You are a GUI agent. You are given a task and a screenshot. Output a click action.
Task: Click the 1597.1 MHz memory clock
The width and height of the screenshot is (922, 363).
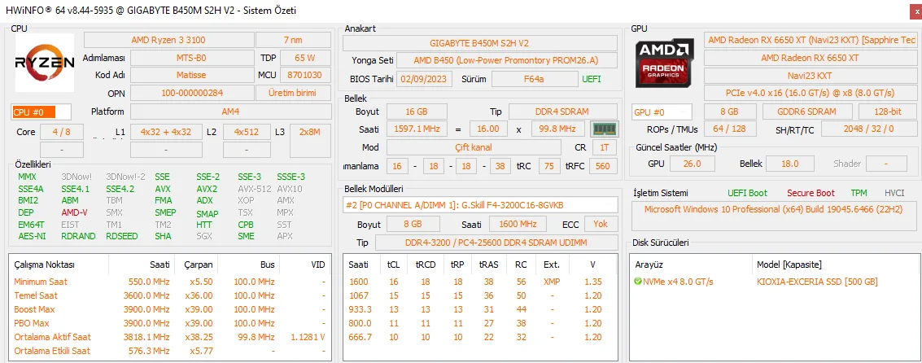tap(417, 129)
